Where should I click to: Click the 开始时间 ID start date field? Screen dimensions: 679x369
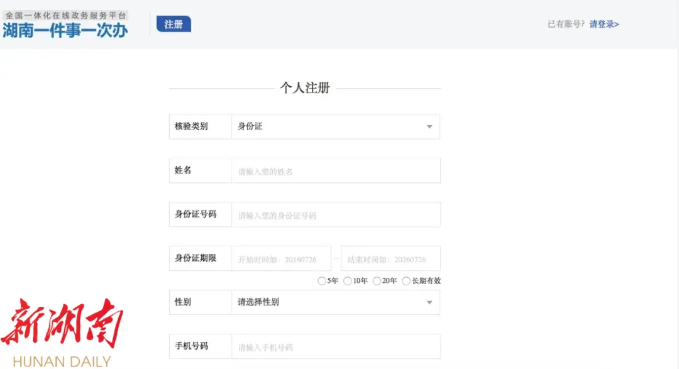point(281,259)
